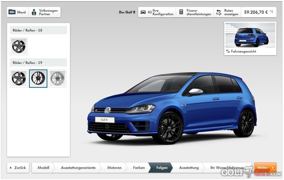284x180 pixels.
Task: Click the configuration count 43
Action: click(149, 12)
